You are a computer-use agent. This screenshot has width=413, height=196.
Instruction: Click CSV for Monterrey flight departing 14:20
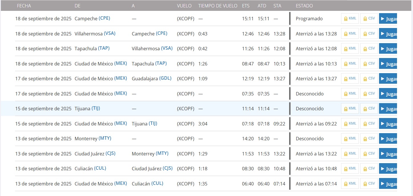[x=369, y=138]
